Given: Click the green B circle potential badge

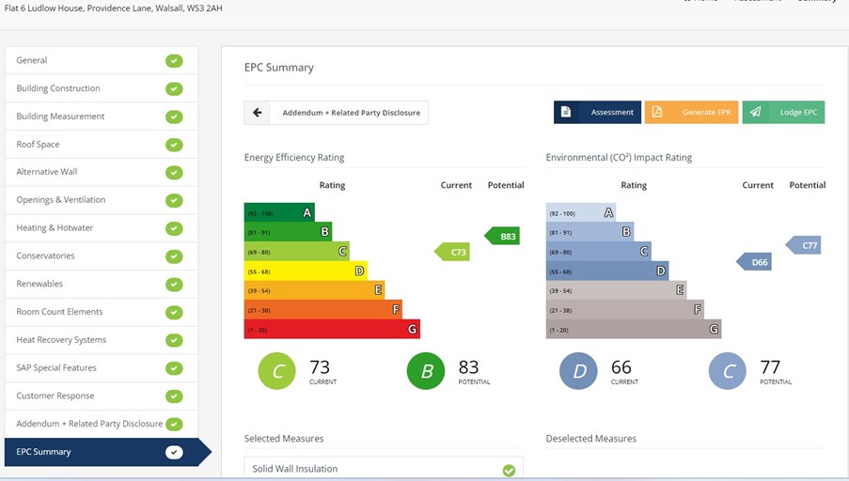Looking at the screenshot, I should tap(426, 371).
